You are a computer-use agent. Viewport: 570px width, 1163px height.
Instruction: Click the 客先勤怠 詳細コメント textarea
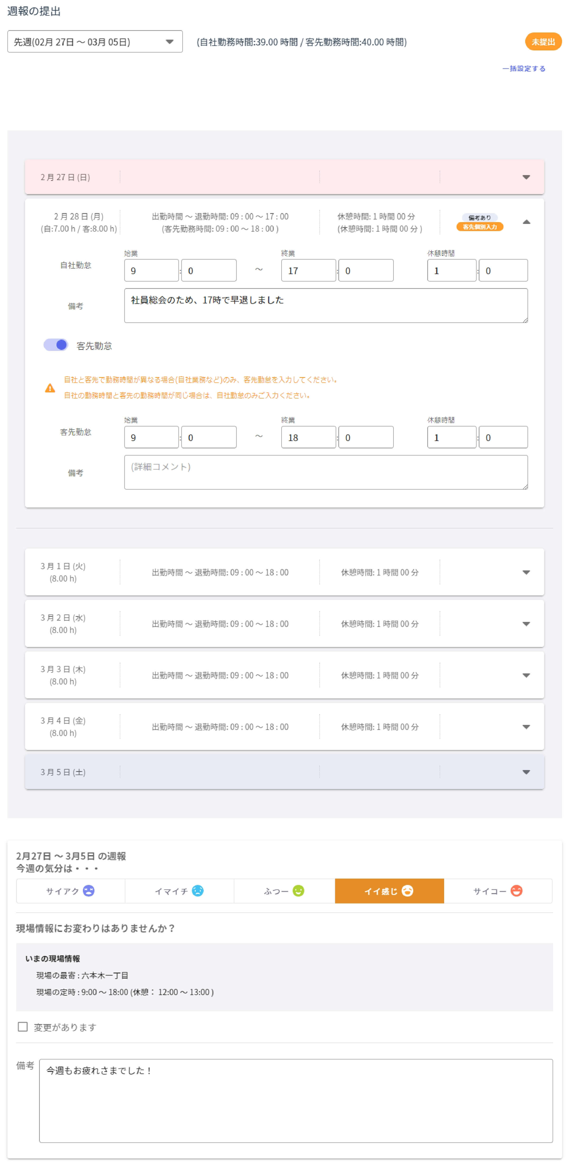click(x=326, y=472)
